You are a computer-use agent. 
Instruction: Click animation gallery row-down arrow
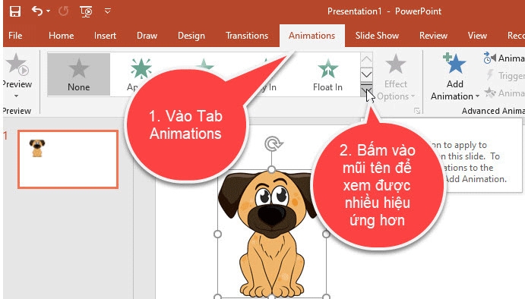(x=367, y=74)
